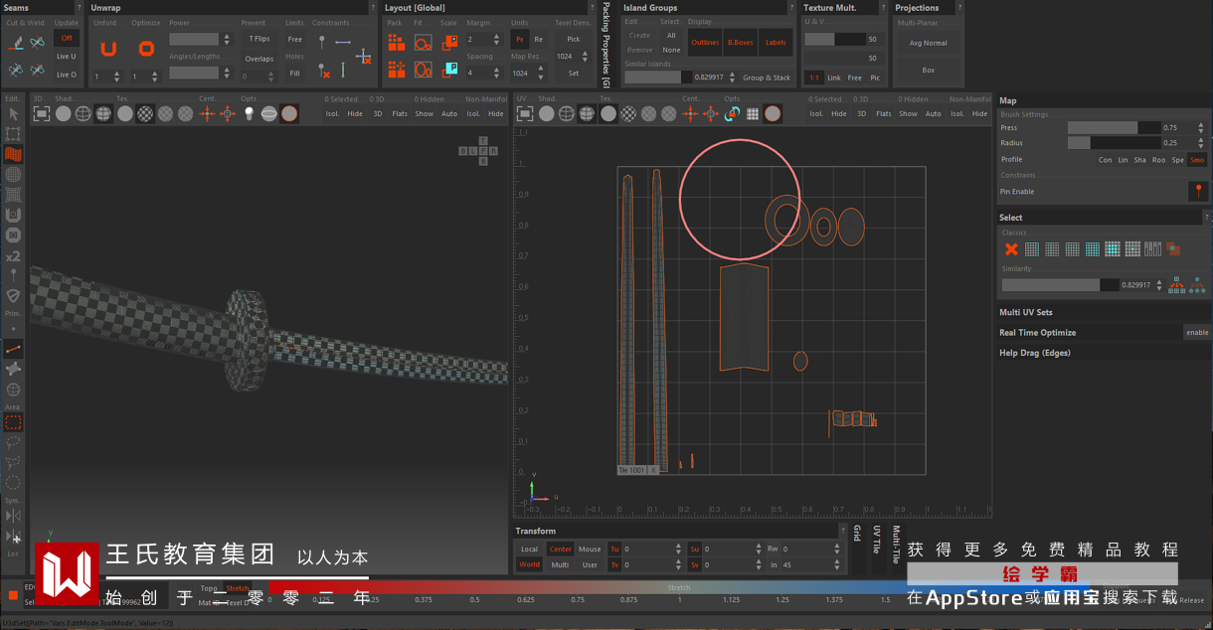Click the Optimize O icon

click(x=146, y=49)
